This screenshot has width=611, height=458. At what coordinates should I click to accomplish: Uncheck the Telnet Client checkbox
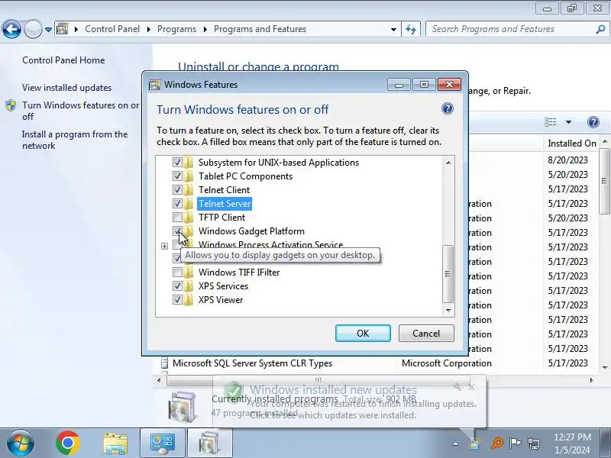(x=177, y=190)
